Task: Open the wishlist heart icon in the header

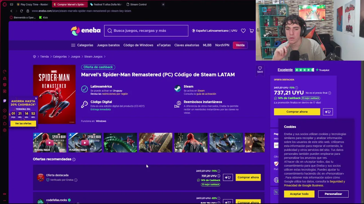Action: (243, 31)
